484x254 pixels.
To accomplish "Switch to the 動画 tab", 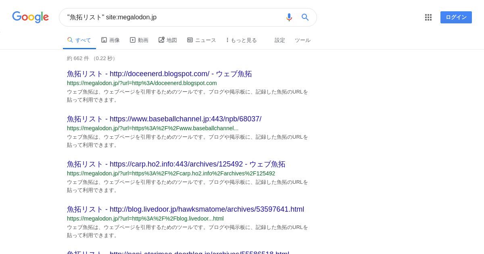I will coord(139,40).
